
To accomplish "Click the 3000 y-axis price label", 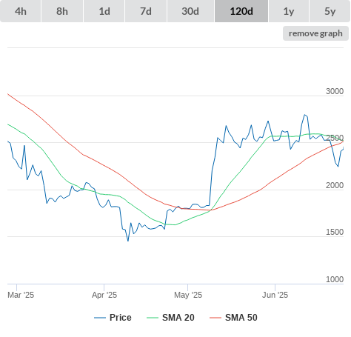I will [335, 91].
